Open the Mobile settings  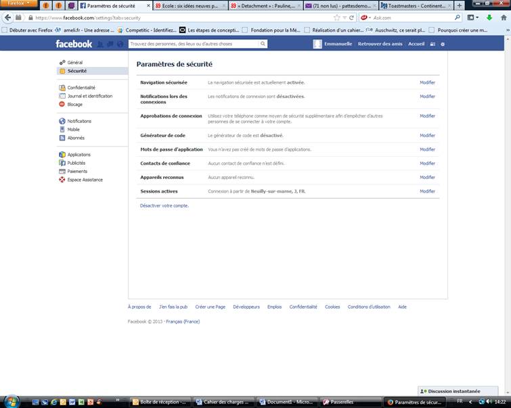[x=73, y=130]
